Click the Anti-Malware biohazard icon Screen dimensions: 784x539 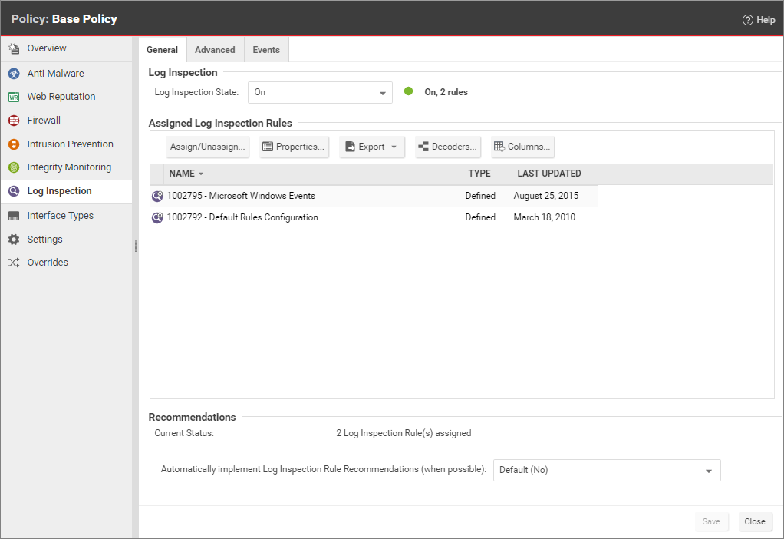click(x=14, y=74)
